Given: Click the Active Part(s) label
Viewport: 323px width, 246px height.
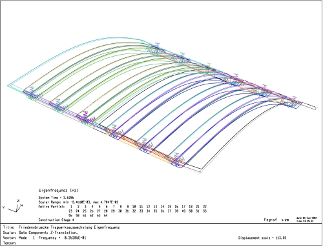Looking at the screenshot, I should coord(51,207).
